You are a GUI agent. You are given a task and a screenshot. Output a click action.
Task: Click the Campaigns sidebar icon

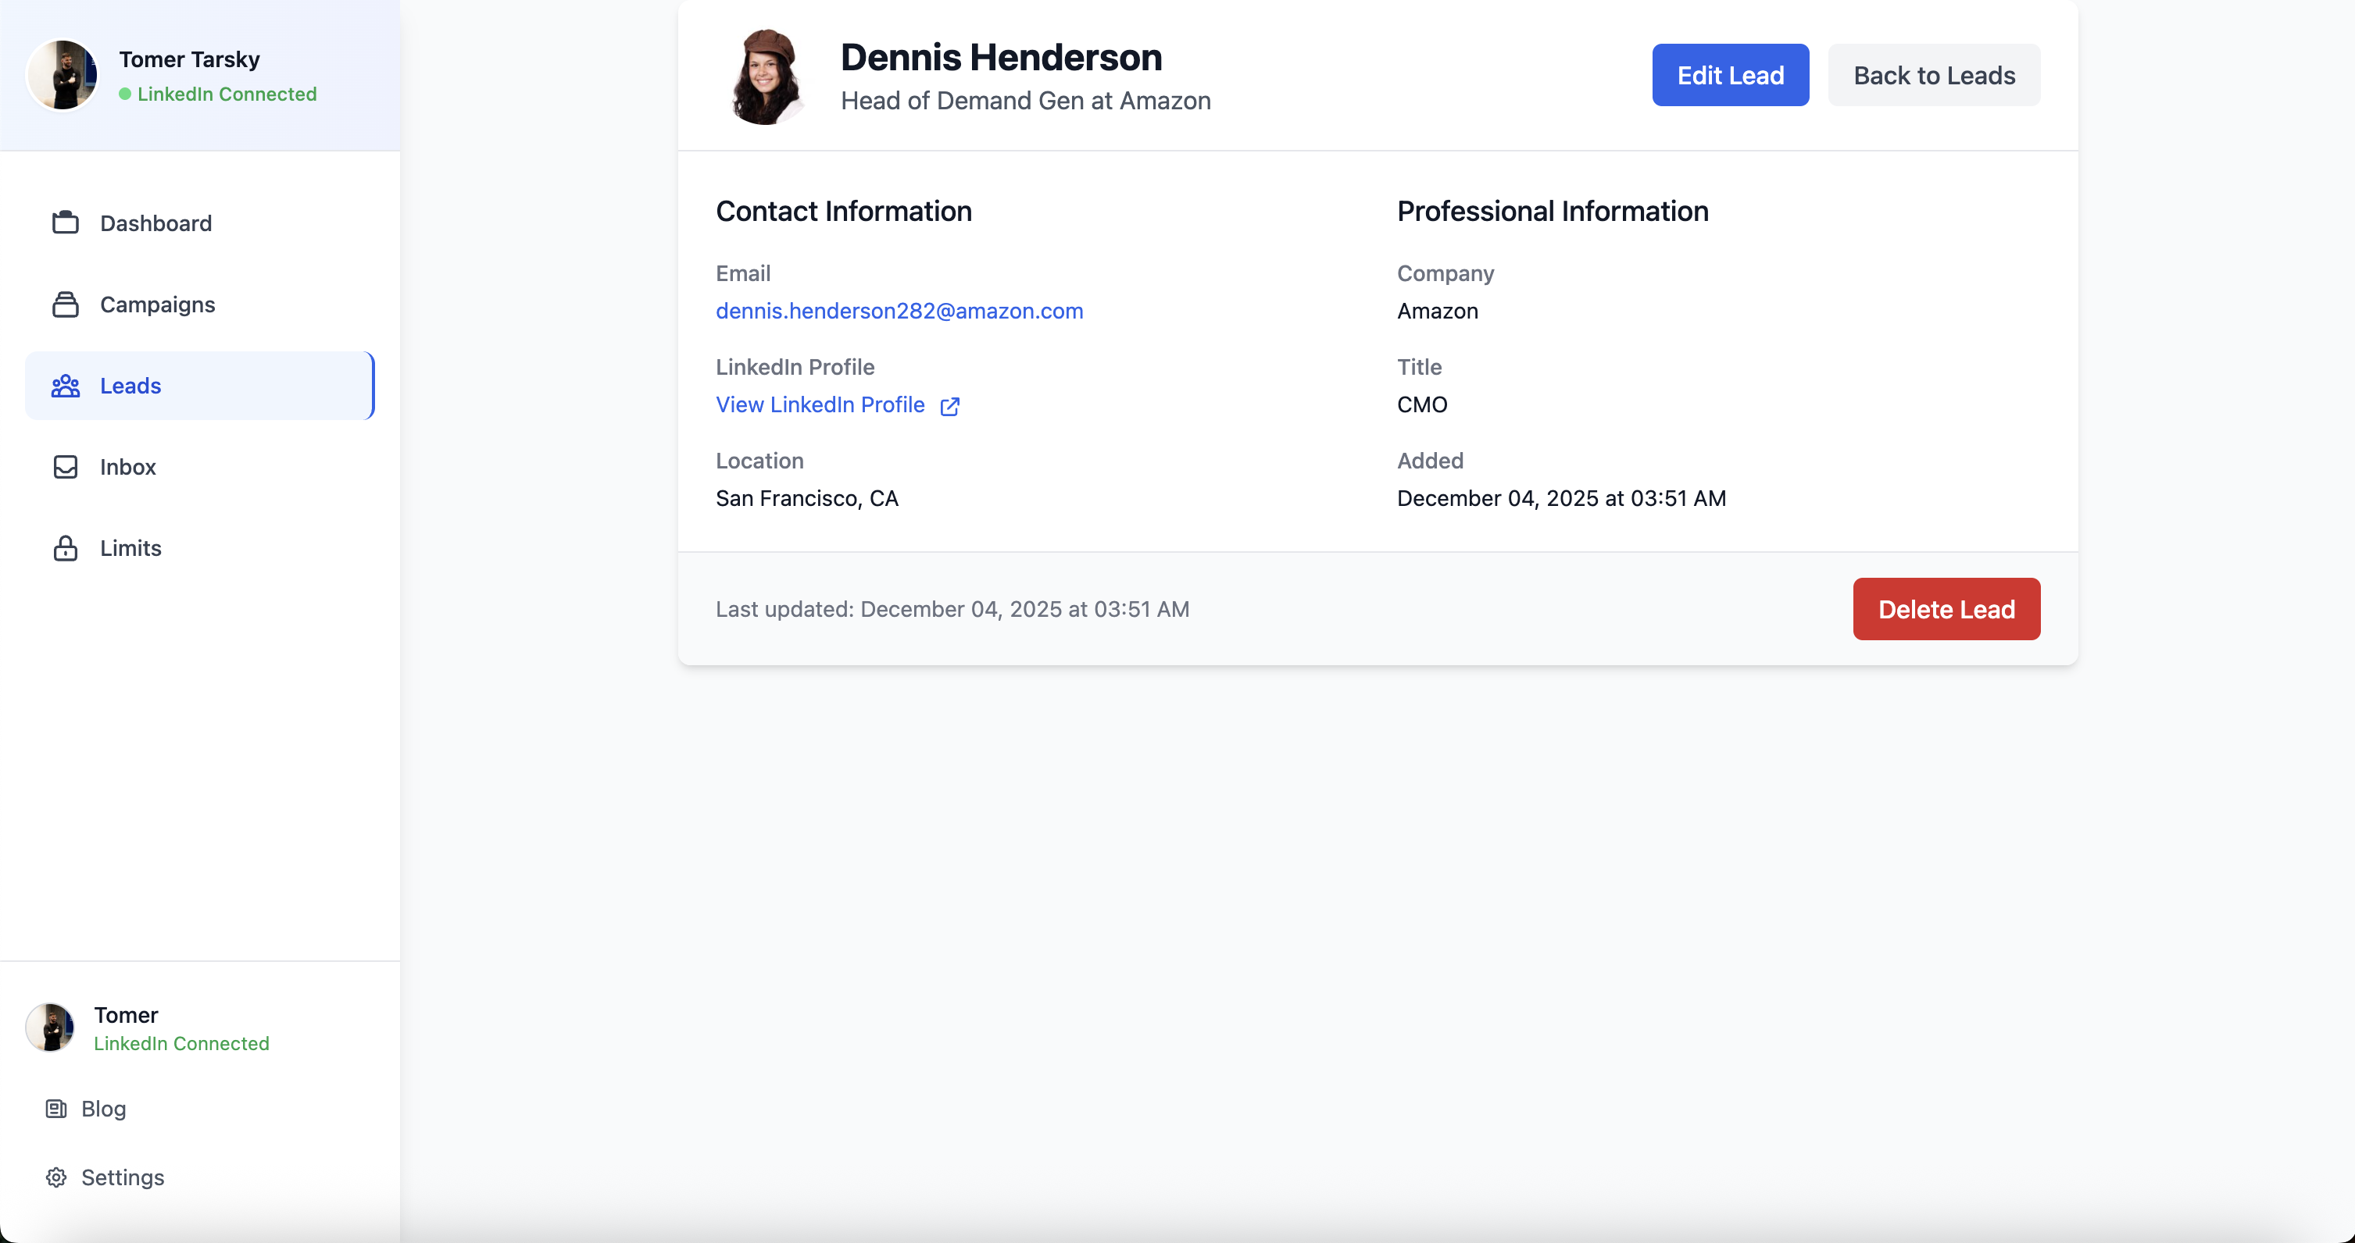click(x=65, y=305)
